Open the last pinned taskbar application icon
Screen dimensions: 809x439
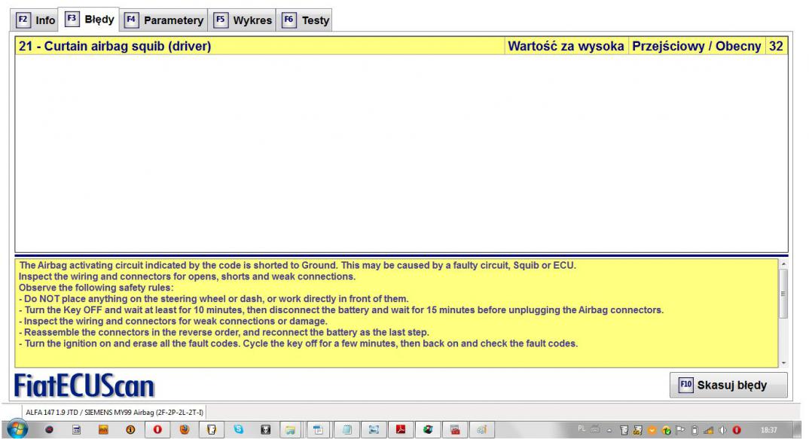click(482, 429)
